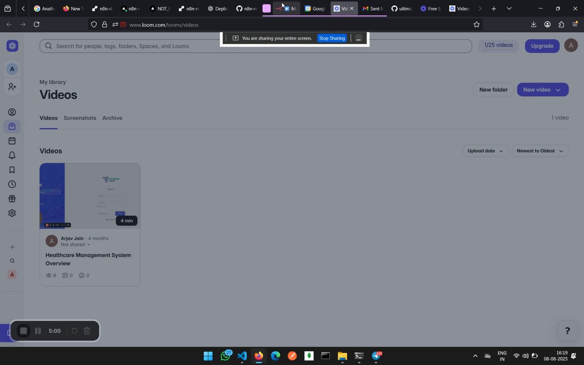Open the workspace 'A' avatar in sidebar

coord(12,69)
